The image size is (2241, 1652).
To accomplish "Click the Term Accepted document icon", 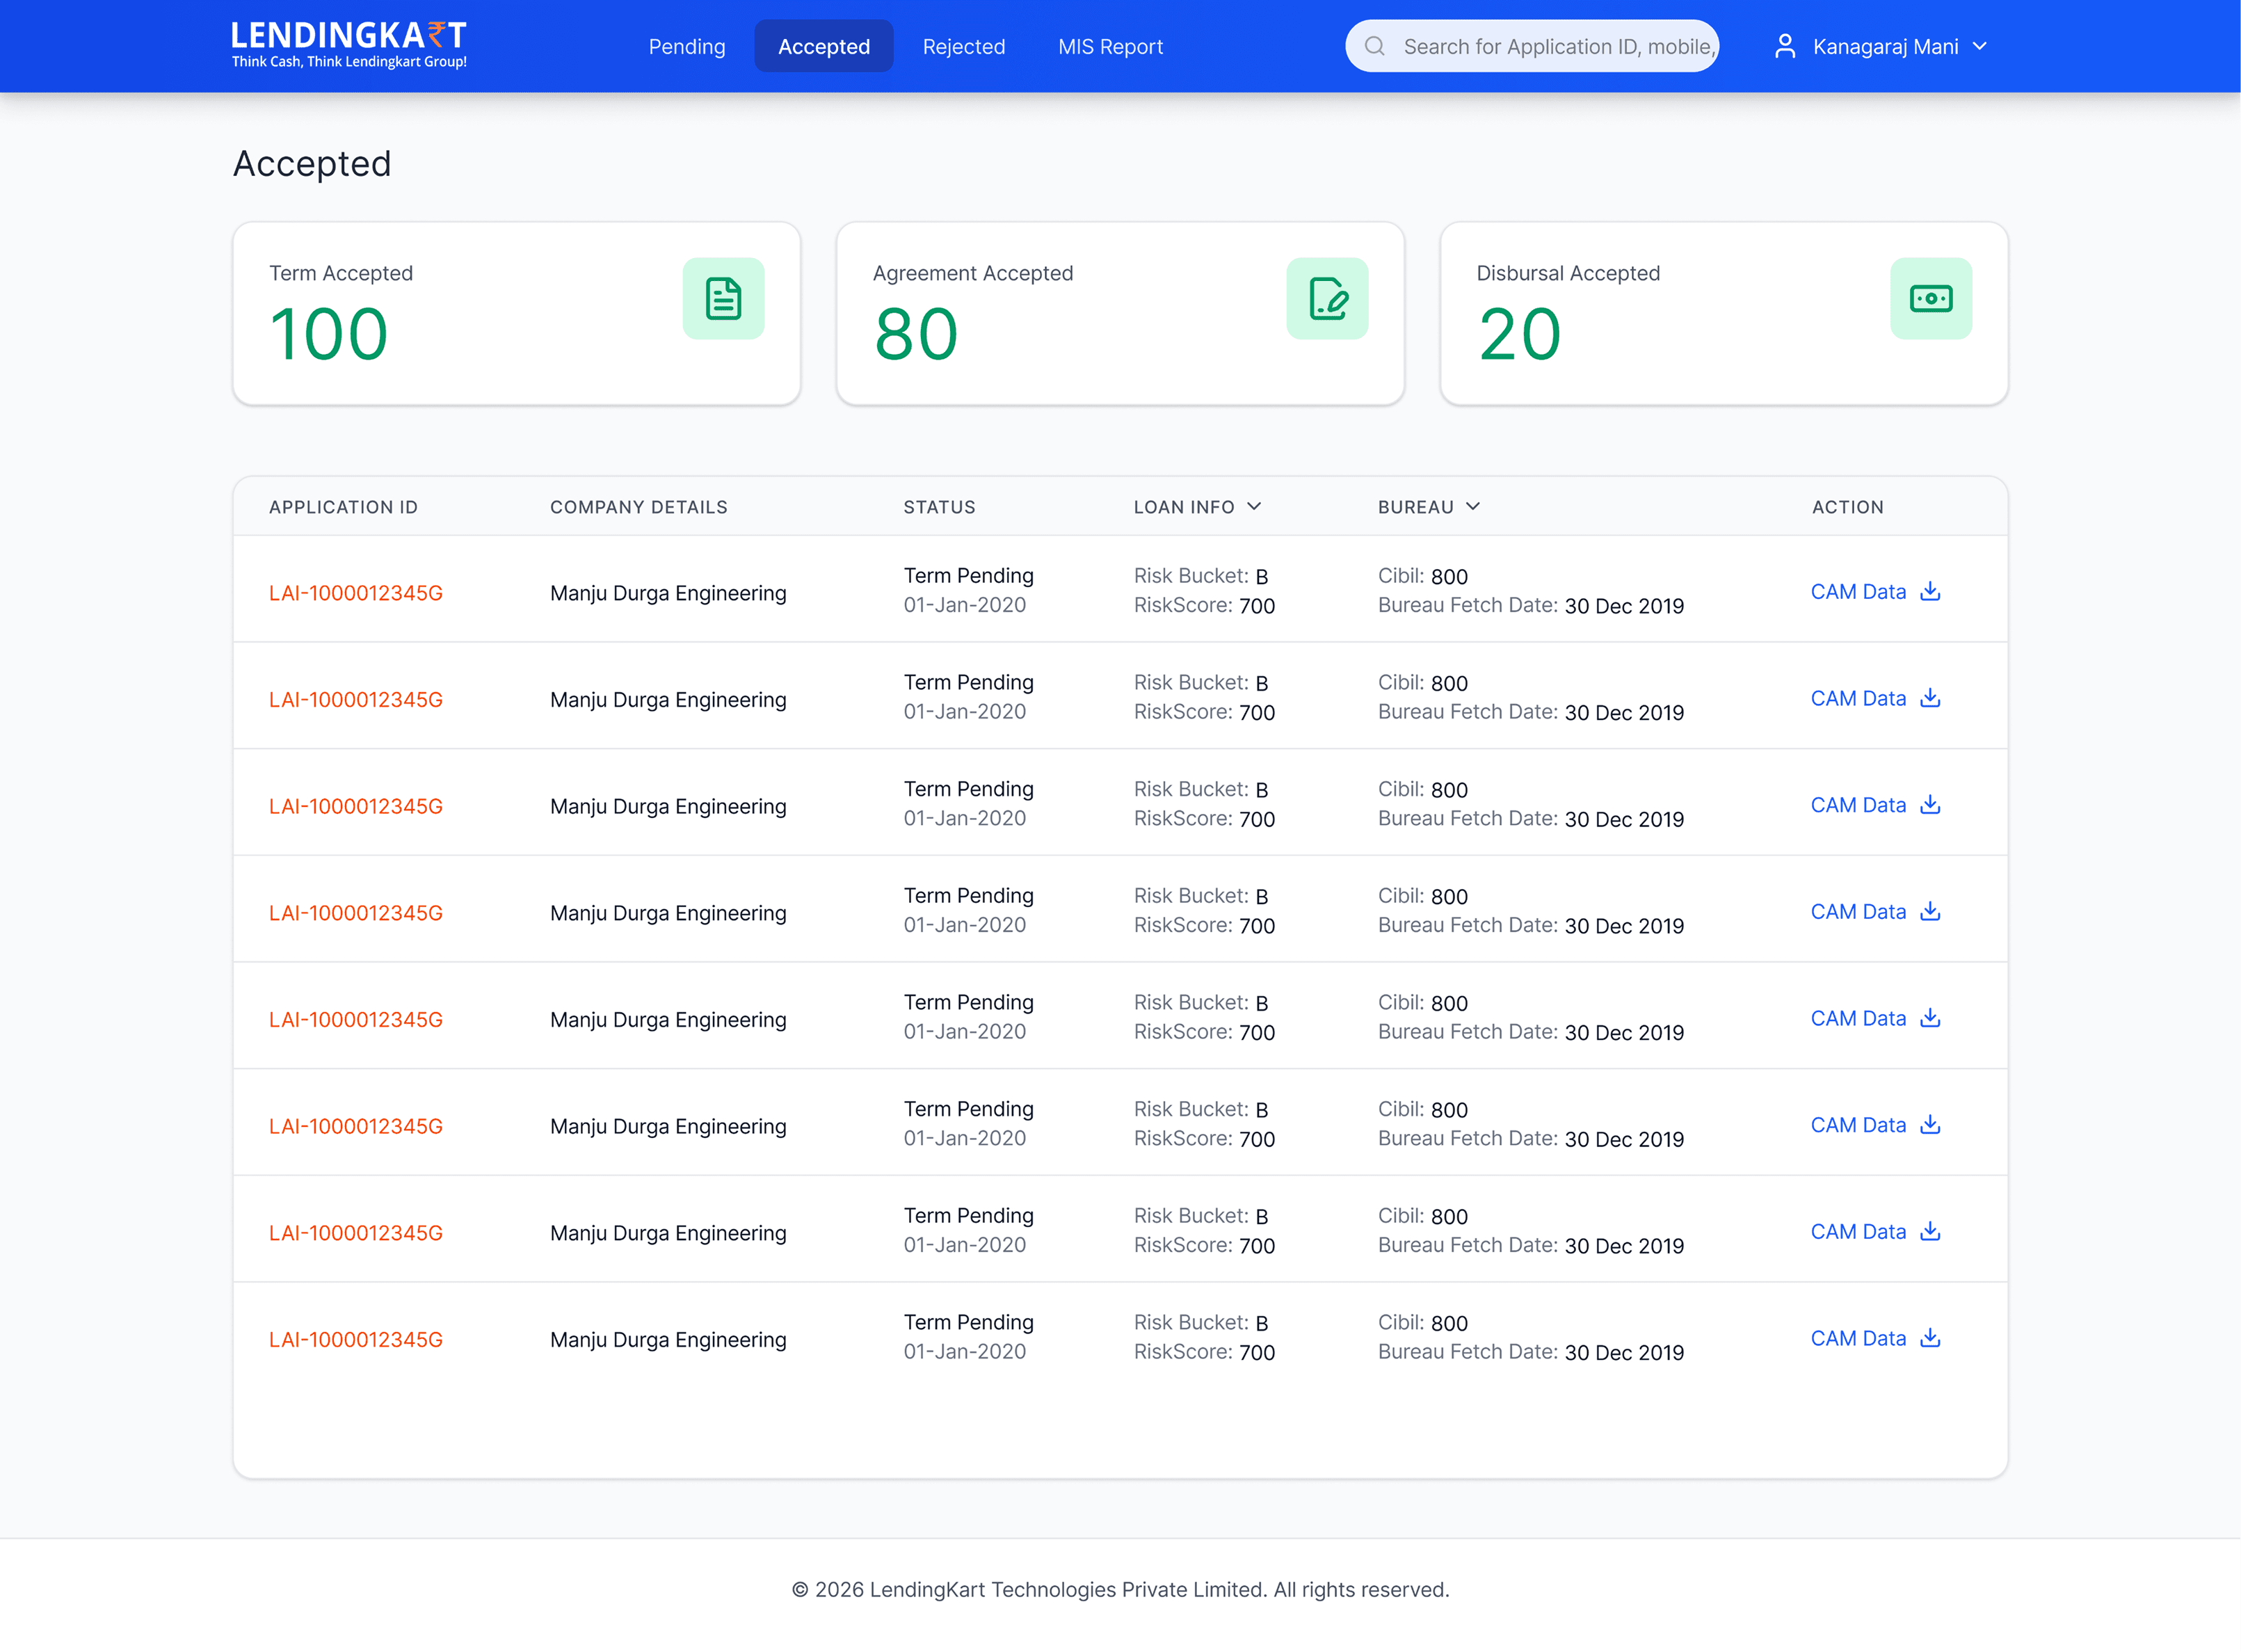I will tap(723, 298).
